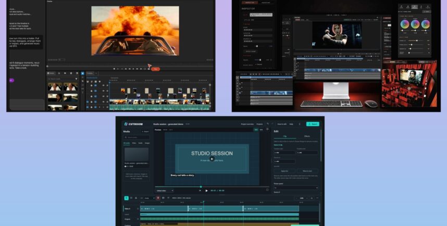The image size is (447, 226).
Task: Click the scrubber handle under explosion preview
Action: (x=47, y=66)
